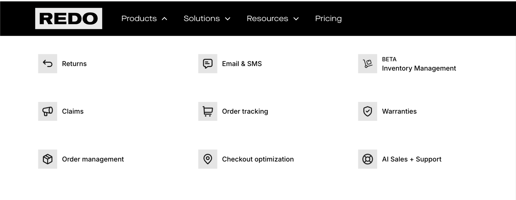Open the Pricing page
Image resolution: width=516 pixels, height=200 pixels.
[x=328, y=18]
